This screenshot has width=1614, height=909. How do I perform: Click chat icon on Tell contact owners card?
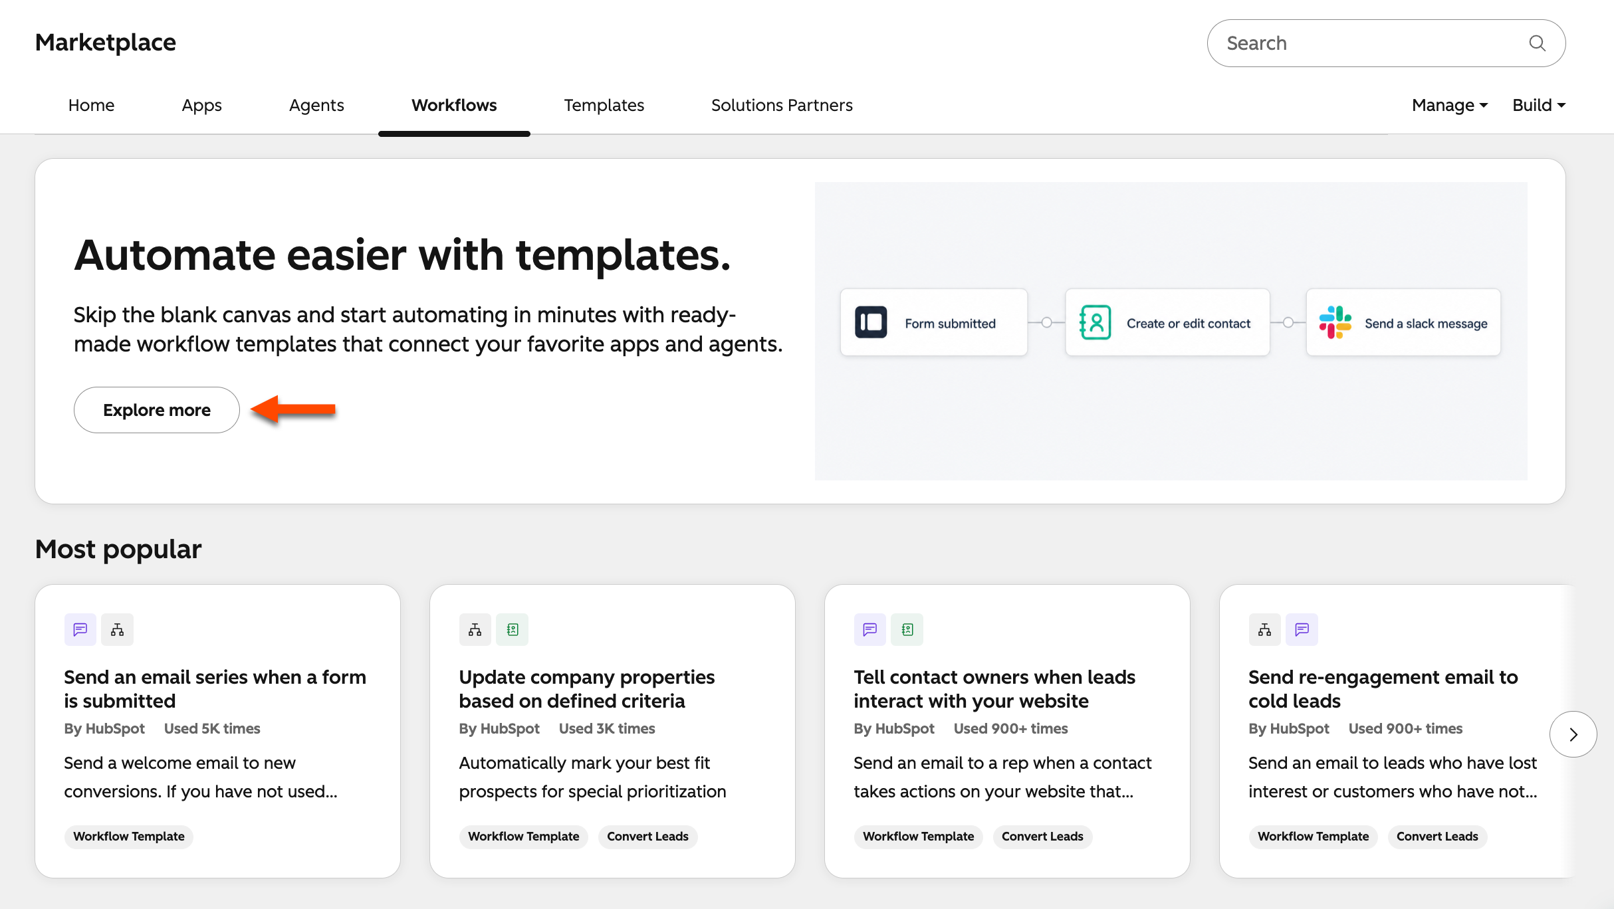870,629
